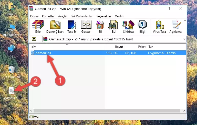
Task: Sort the list by Tür column
Action: click(x=166, y=47)
